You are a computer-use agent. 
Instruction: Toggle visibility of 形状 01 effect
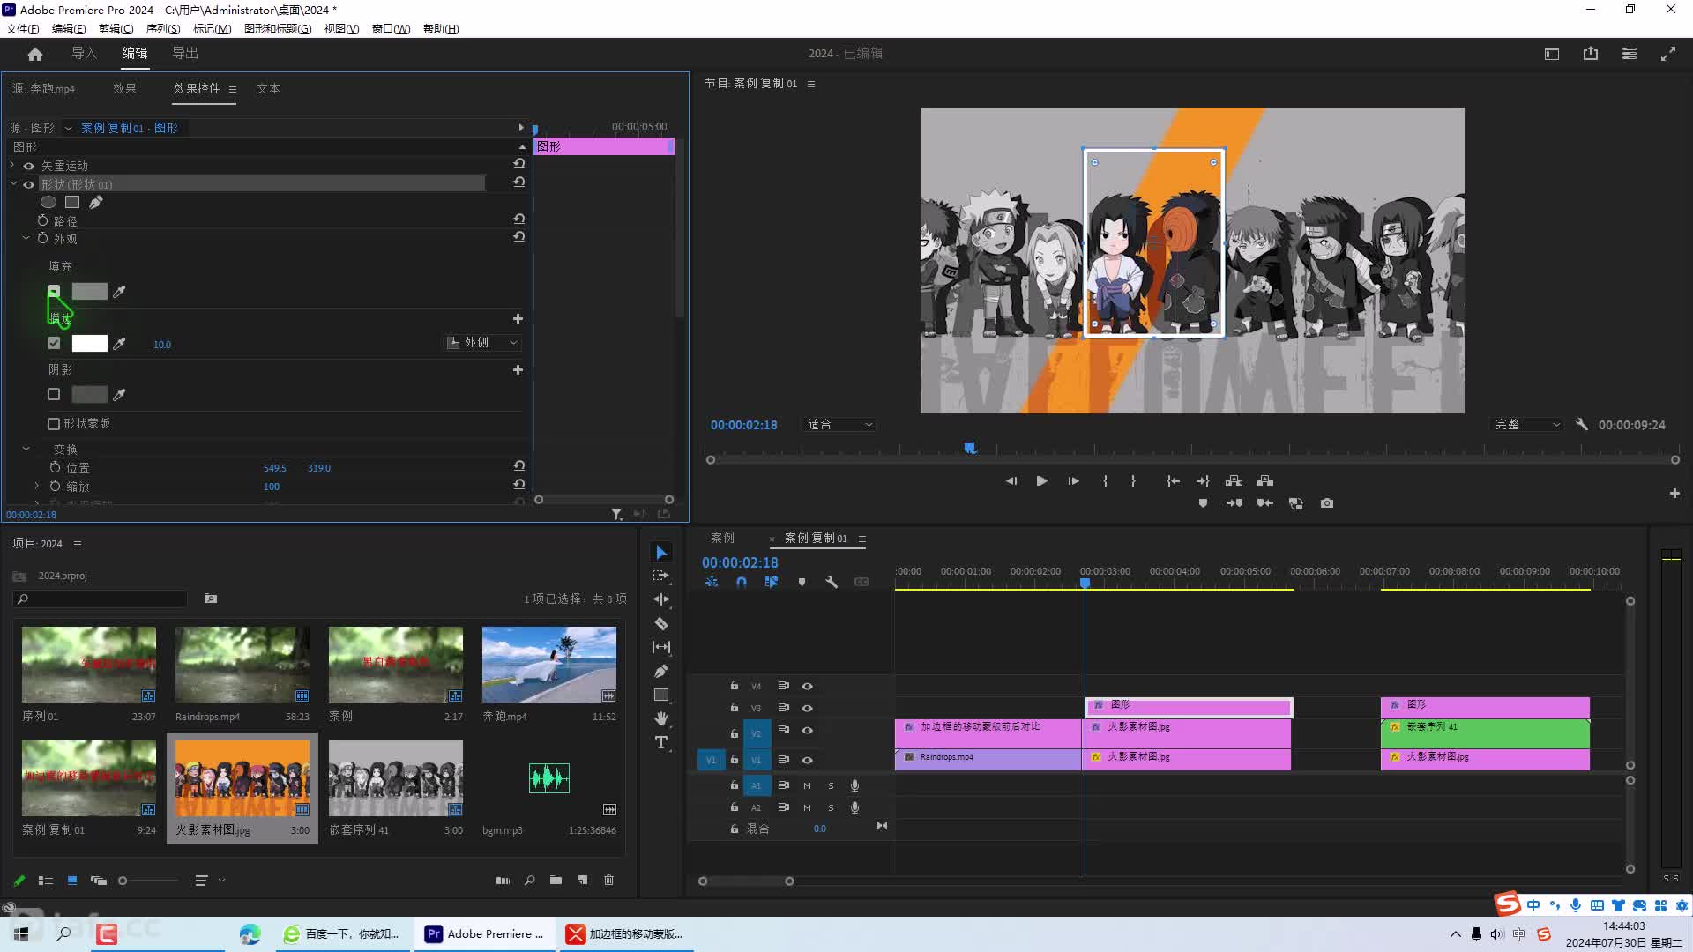28,184
